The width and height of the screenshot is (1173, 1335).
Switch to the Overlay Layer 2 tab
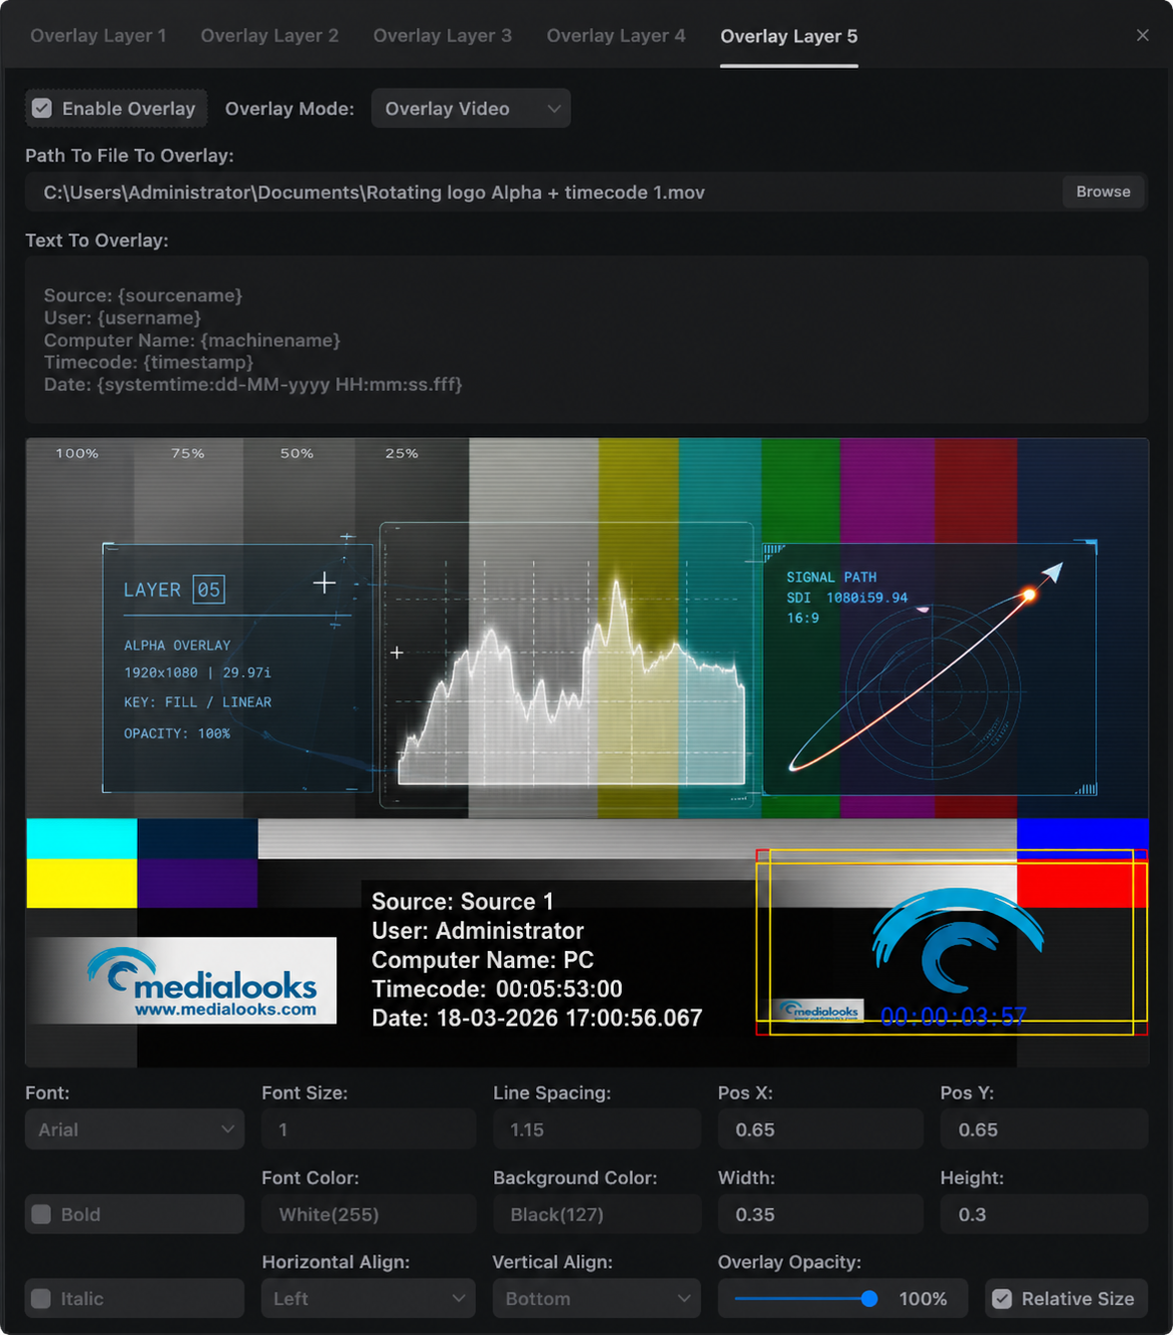tap(270, 36)
